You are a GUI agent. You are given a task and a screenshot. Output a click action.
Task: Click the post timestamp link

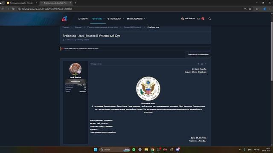(96, 64)
